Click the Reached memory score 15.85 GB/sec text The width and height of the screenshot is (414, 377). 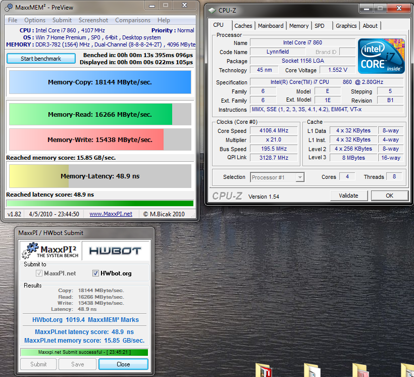click(61, 158)
